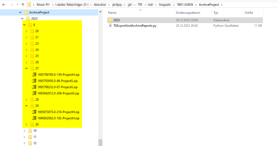Click the address bar folder icon

point(29,5)
